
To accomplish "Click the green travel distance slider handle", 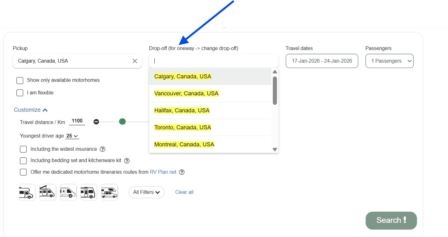I will click(123, 121).
